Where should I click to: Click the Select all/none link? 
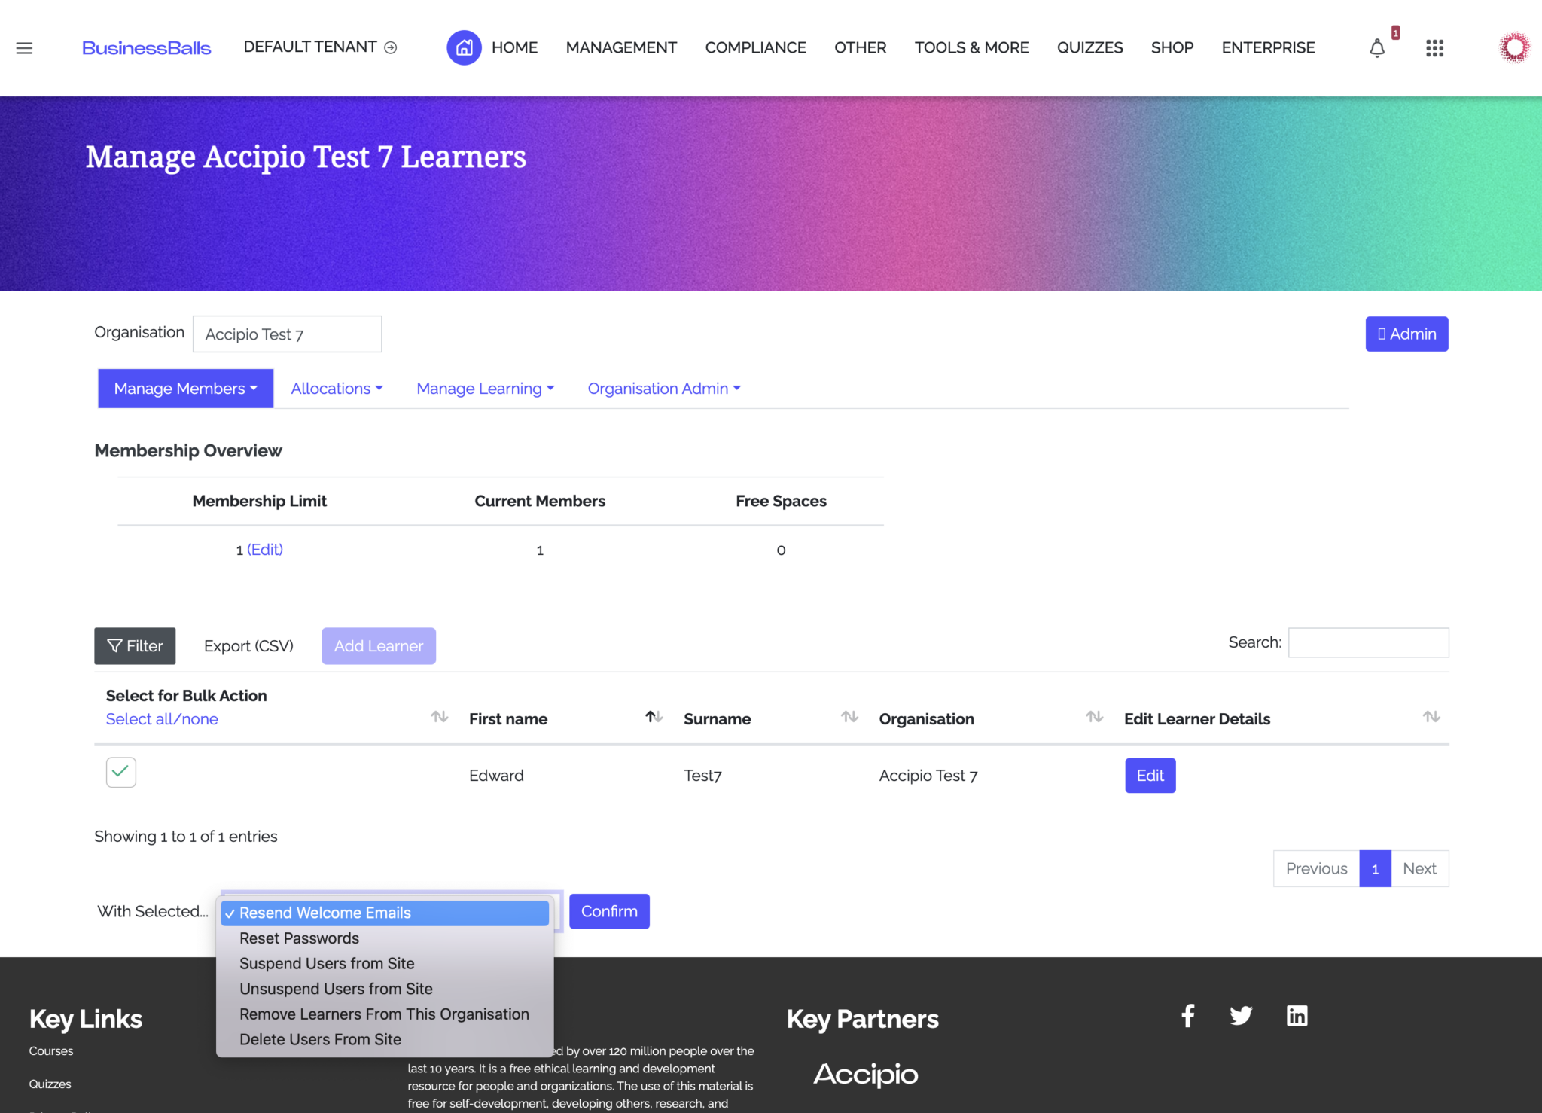(162, 719)
